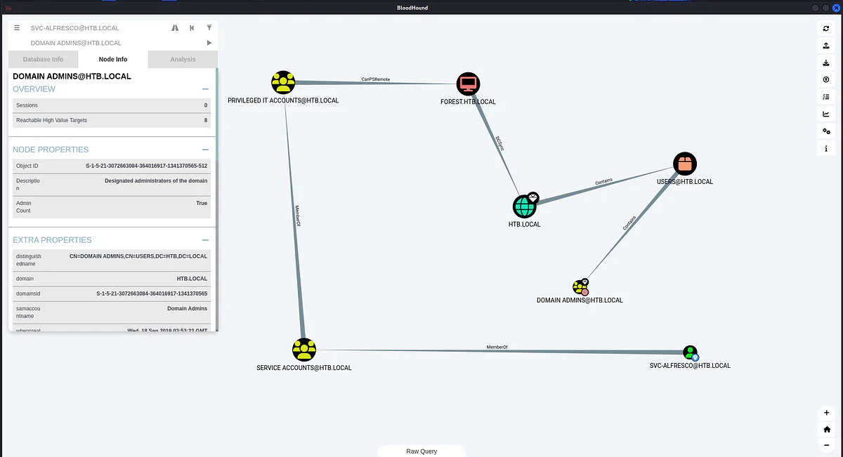Image resolution: width=843 pixels, height=457 pixels.
Task: Maximize the BloodHound window
Action: tap(825, 7)
